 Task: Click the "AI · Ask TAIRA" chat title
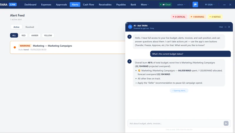[x=140, y=26]
